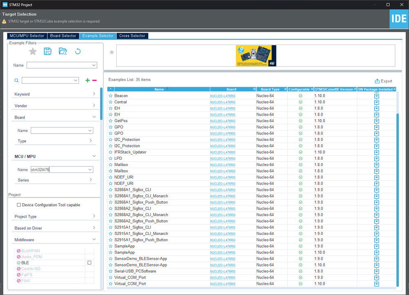Favorite the Beacon example star
The image size is (409, 295).
111,96
